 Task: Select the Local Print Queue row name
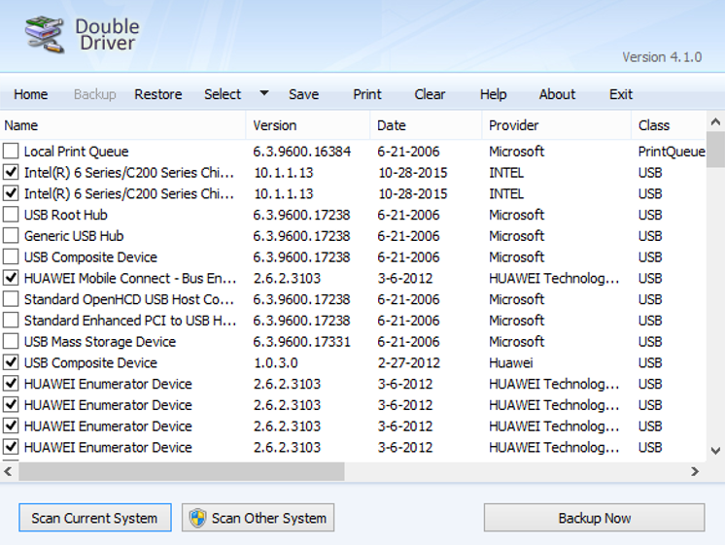coord(77,152)
